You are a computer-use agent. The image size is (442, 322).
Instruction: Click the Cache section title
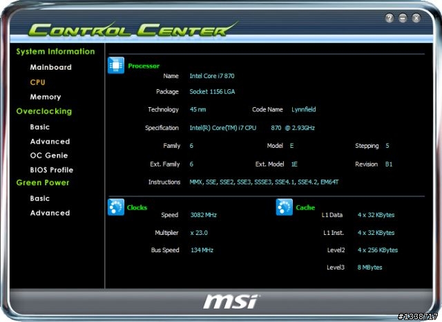coord(305,207)
